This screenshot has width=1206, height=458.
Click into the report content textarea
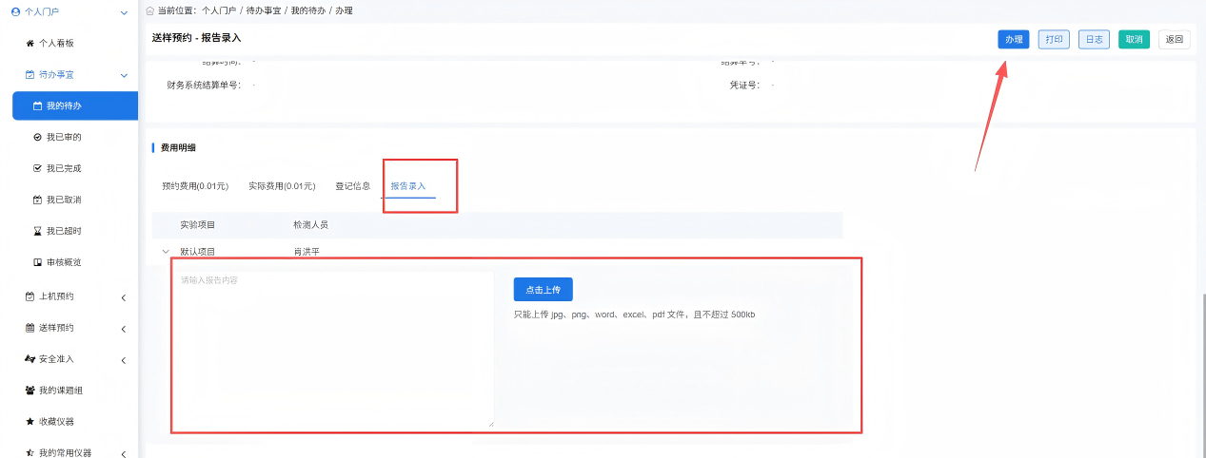[x=332, y=350]
